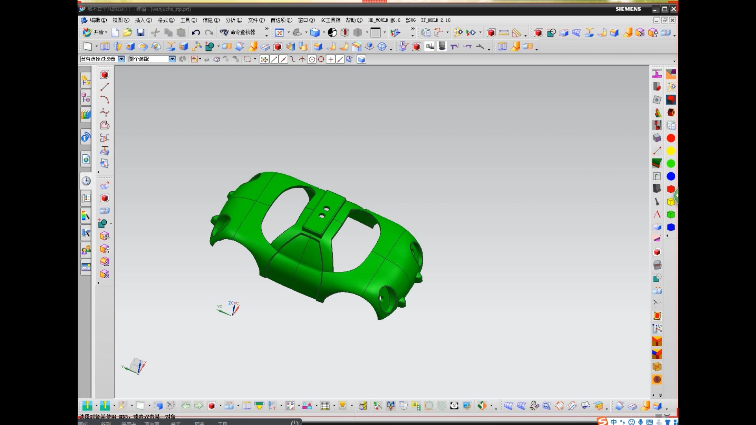Open the Analysis (分析) menu
Viewport: 756px width, 425px height.
pyautogui.click(x=233, y=20)
